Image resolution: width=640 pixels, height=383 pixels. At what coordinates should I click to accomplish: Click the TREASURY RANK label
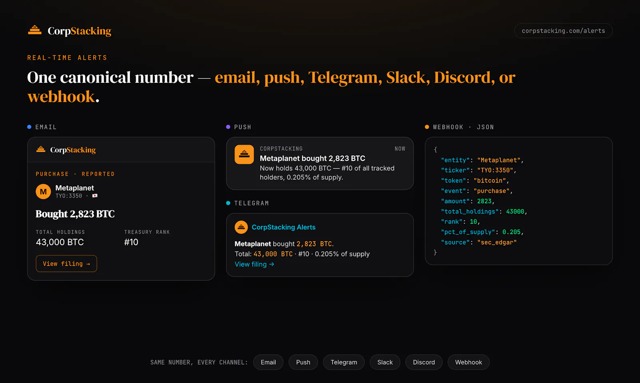coord(147,232)
